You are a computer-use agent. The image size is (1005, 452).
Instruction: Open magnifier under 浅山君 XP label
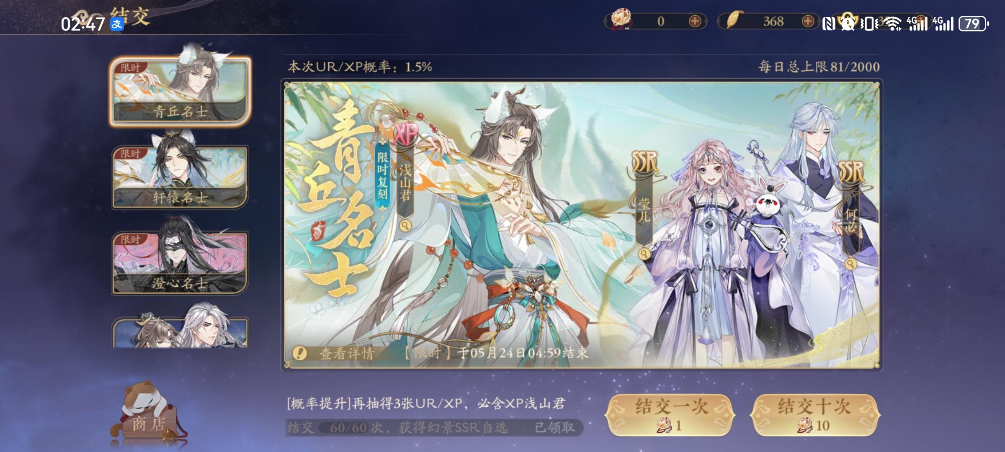pos(405,226)
